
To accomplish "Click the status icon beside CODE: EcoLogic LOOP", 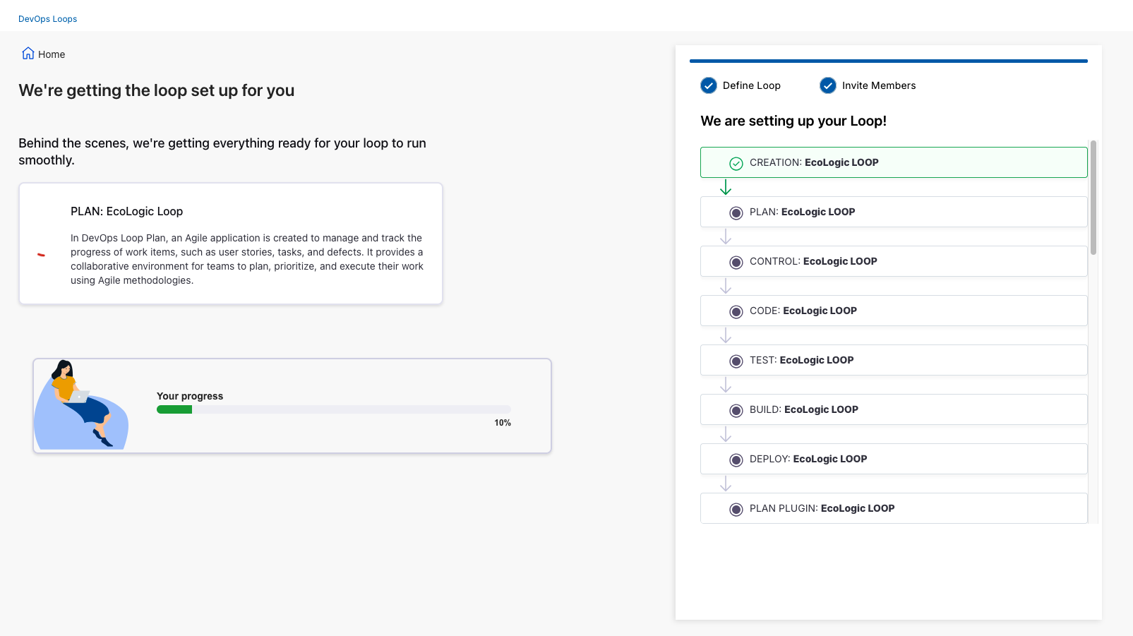I will coord(736,311).
